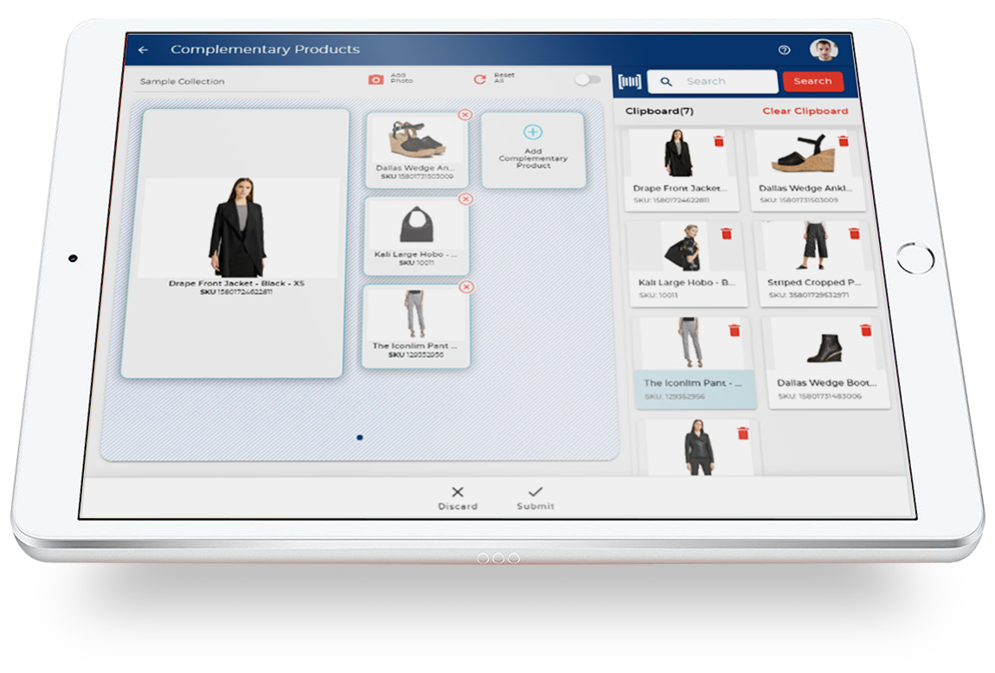Click the page indicator dot

[360, 438]
